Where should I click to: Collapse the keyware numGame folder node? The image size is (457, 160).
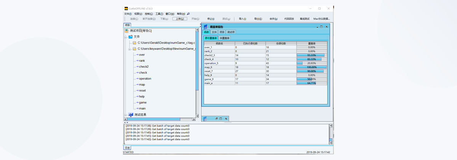tap(130, 49)
